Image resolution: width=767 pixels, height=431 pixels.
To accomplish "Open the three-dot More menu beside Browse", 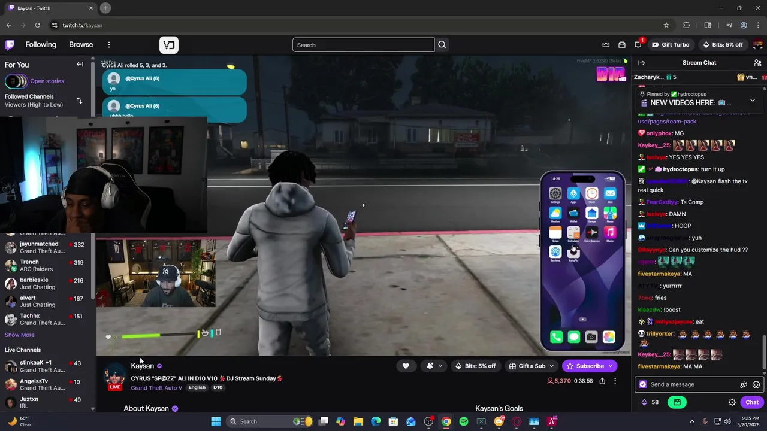I will pos(109,45).
